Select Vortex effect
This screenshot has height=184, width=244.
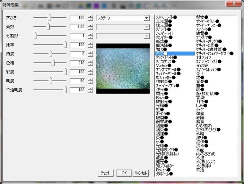163,66
